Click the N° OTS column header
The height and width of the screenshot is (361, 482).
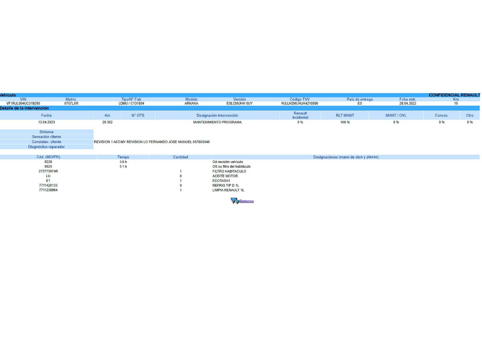tap(138, 115)
